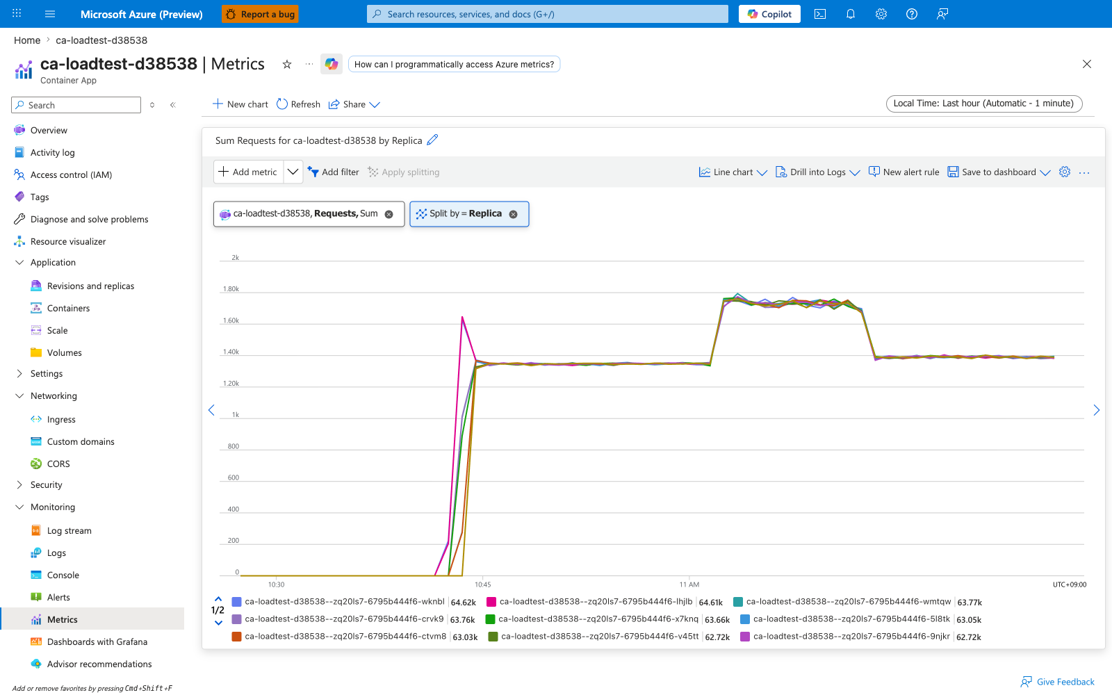
Task: Create a New alert rule
Action: tap(903, 172)
